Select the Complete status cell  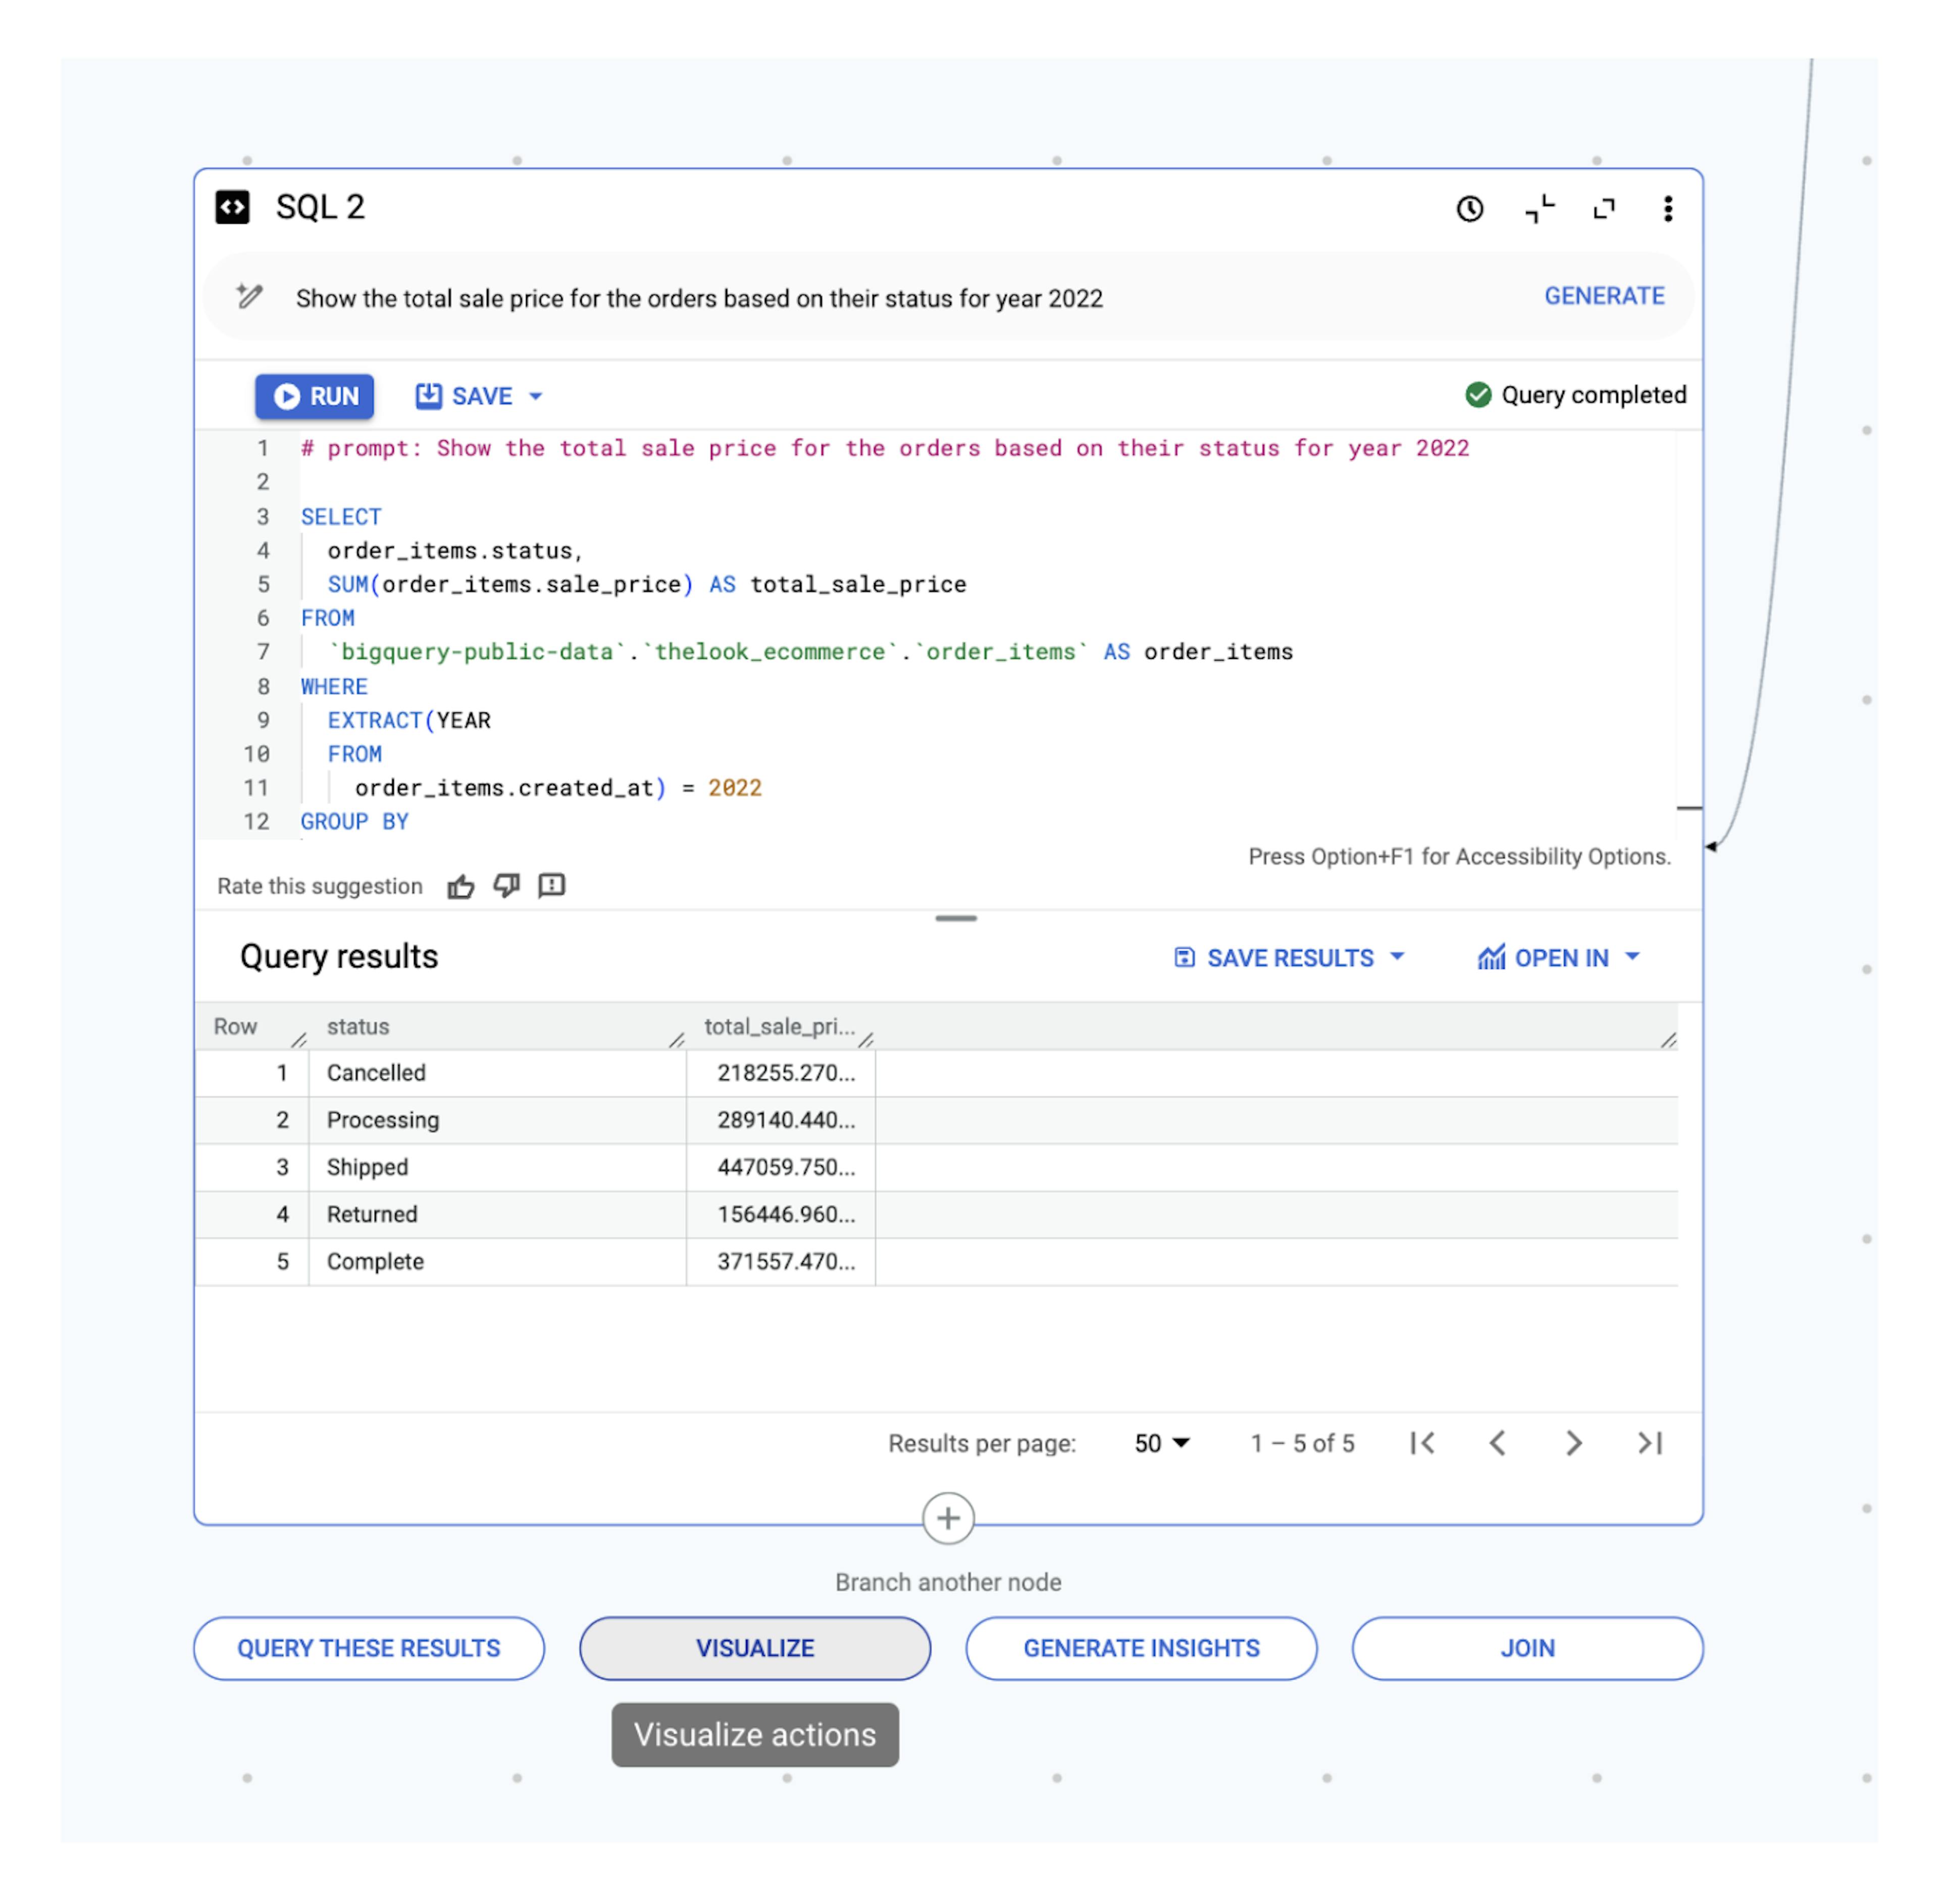(497, 1261)
